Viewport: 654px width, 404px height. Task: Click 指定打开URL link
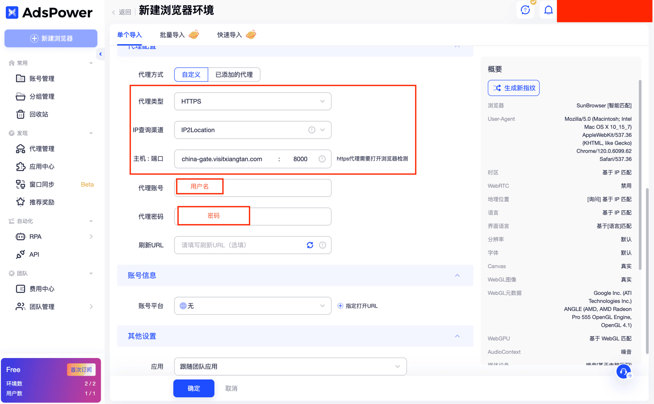357,306
